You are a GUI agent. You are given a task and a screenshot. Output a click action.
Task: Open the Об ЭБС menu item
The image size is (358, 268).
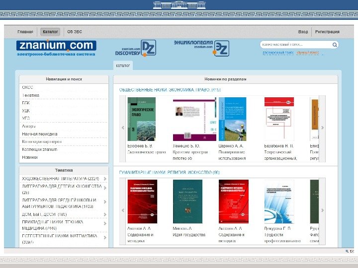(x=75, y=32)
